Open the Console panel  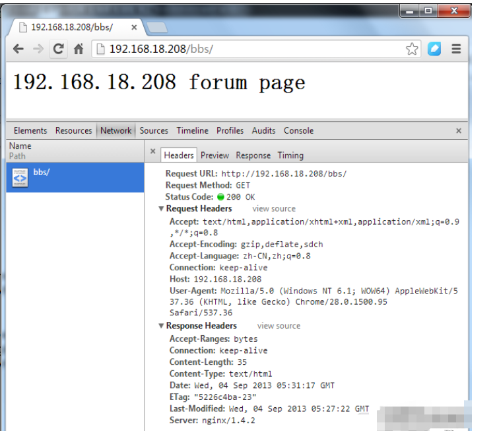298,131
